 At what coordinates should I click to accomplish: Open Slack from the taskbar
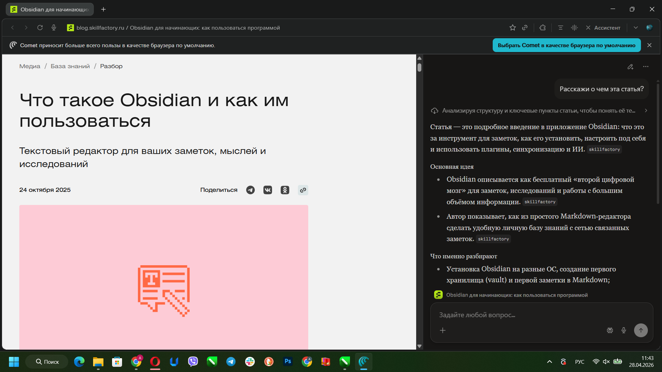pyautogui.click(x=250, y=362)
